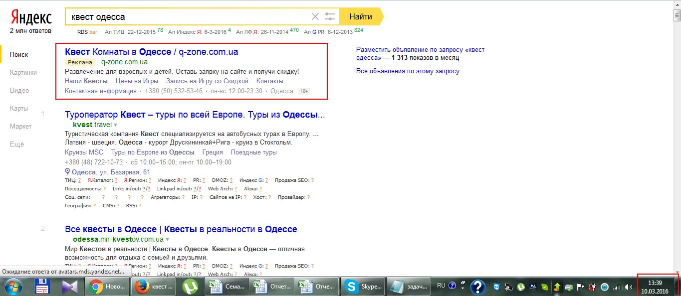
Task: Open the Excel "Сема..." taskbar window
Action: point(227,287)
